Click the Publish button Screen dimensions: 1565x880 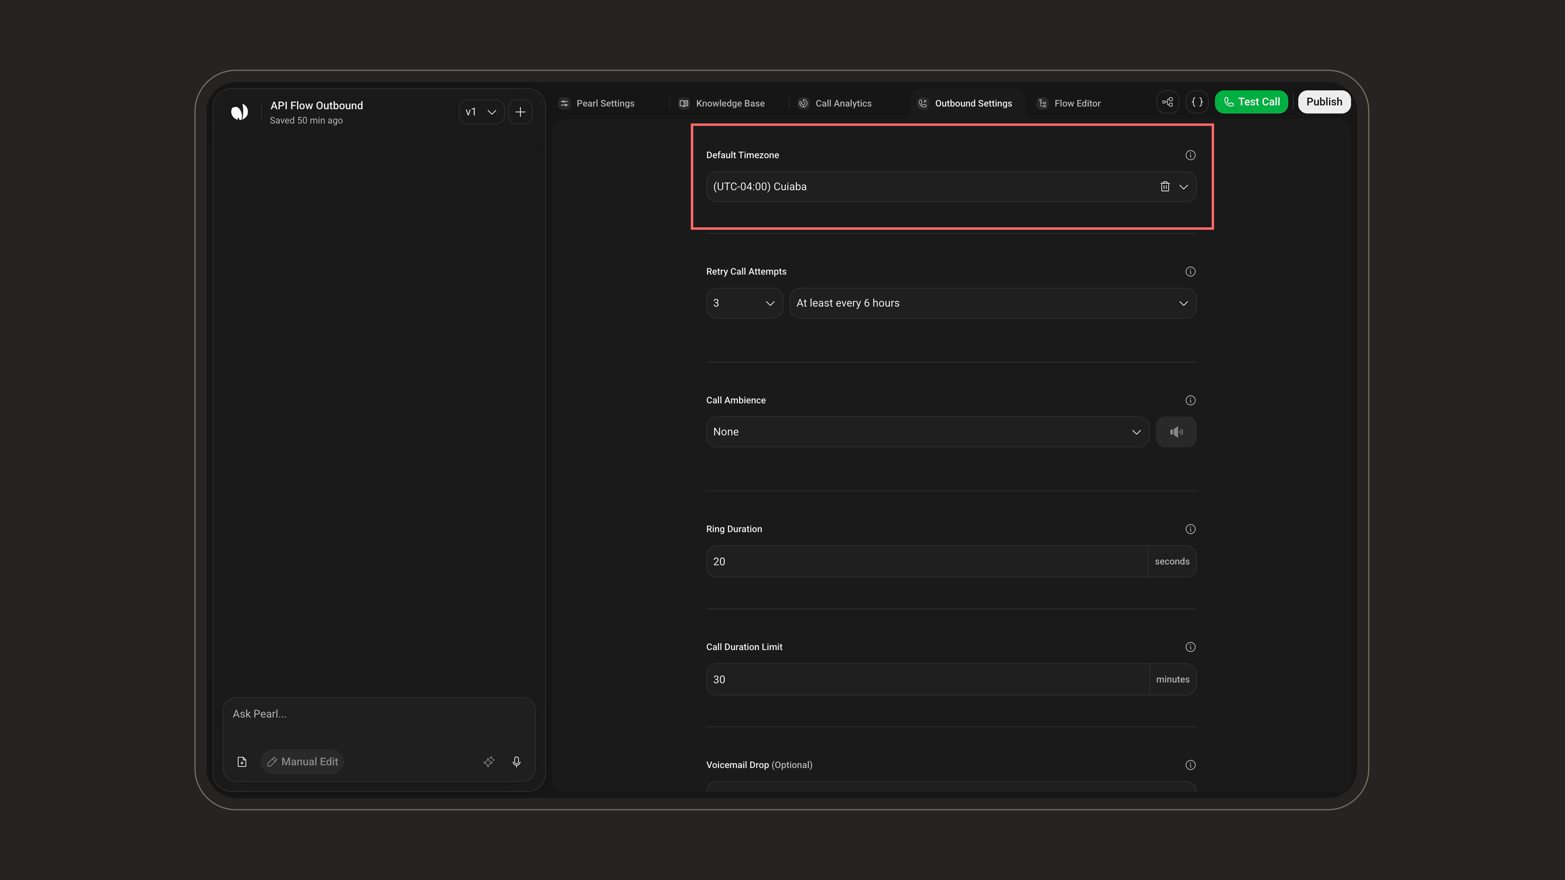pyautogui.click(x=1324, y=102)
